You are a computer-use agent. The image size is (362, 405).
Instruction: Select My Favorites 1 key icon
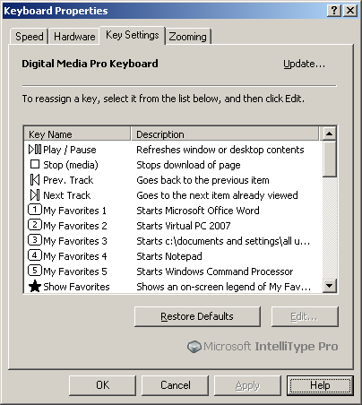(x=35, y=210)
